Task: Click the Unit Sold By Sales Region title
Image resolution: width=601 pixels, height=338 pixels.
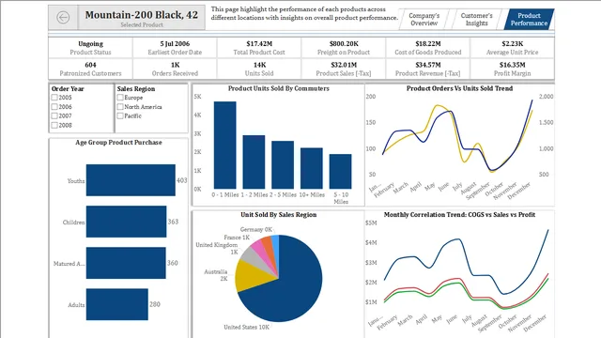Action: click(x=279, y=215)
